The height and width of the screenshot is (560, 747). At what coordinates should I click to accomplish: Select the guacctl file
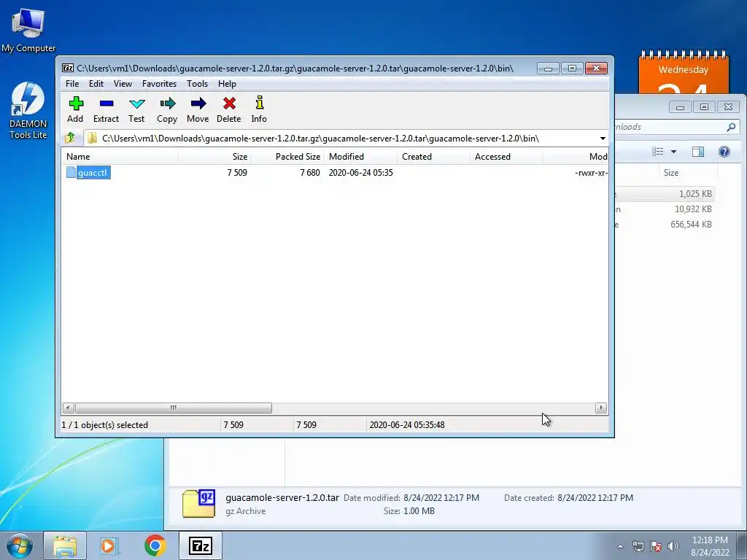[x=88, y=172]
